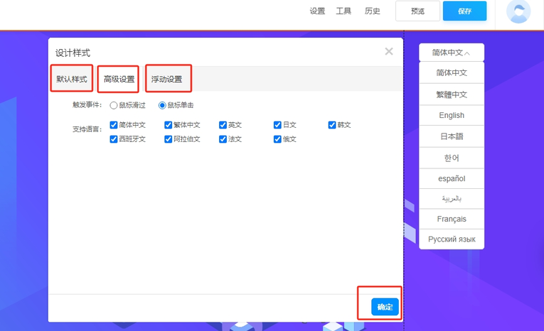Open the 历史 menu

[x=372, y=11]
